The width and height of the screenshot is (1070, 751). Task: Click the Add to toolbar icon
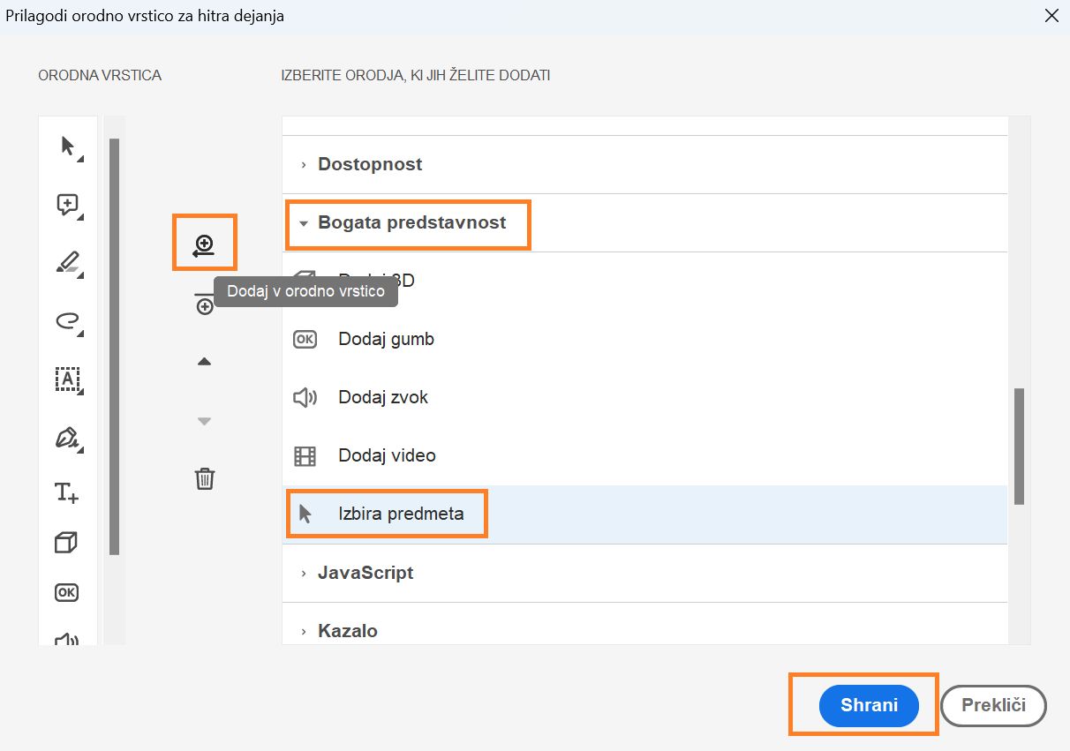pos(205,244)
